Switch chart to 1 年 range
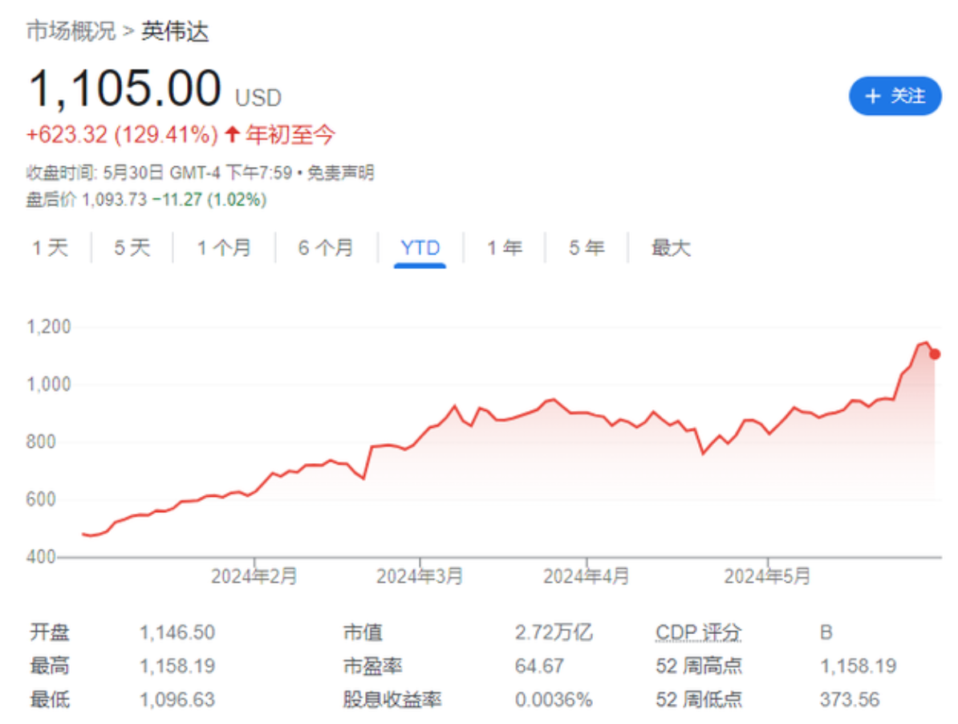Viewport: 958px width, 724px height. 504,248
